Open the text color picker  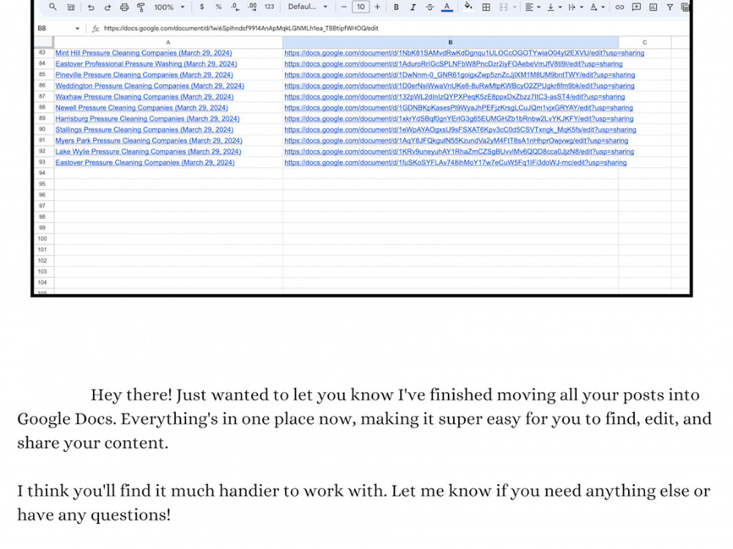pyautogui.click(x=447, y=7)
